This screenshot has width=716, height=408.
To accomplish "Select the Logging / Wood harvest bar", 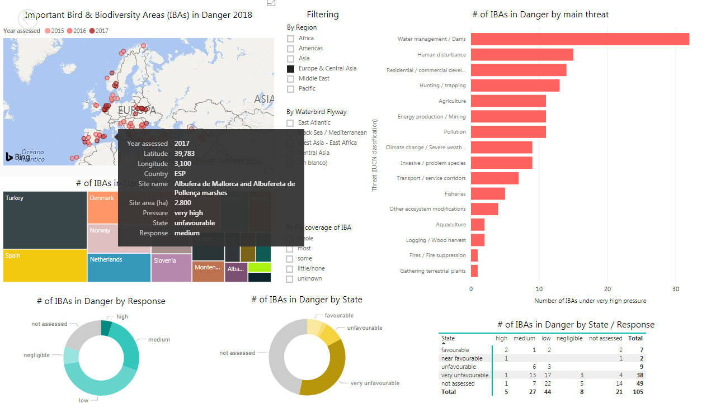I will 478,240.
